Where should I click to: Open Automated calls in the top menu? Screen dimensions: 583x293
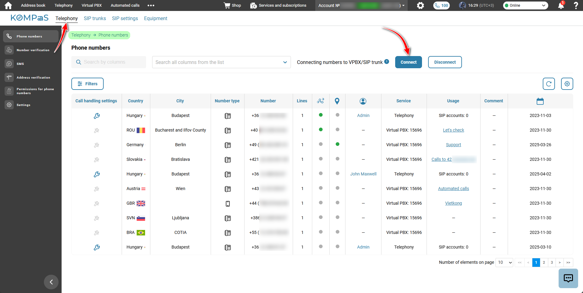pos(125,5)
